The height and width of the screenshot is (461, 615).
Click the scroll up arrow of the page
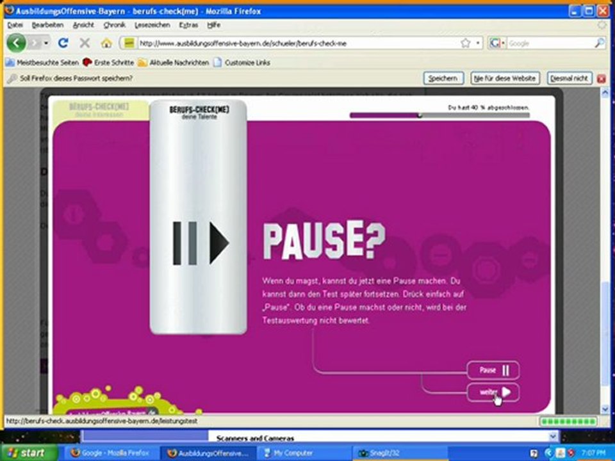[605, 93]
